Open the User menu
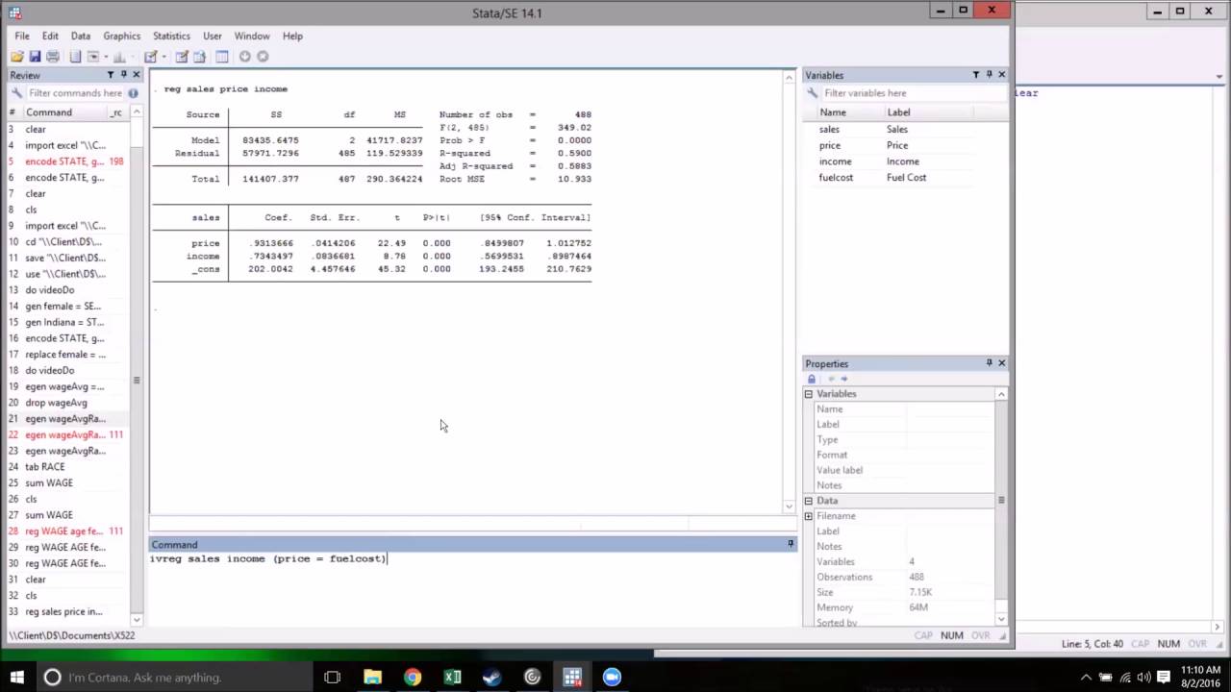Viewport: 1231px width, 692px height. tap(213, 36)
